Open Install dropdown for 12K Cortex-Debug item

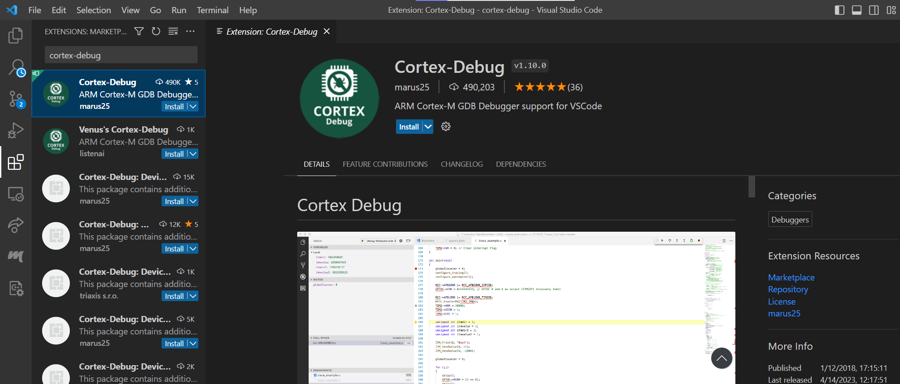[193, 248]
